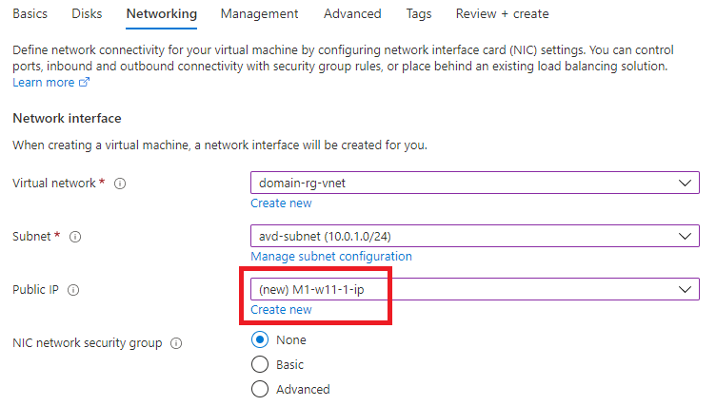
Task: Click the Virtual network info icon
Action: pyautogui.click(x=120, y=184)
